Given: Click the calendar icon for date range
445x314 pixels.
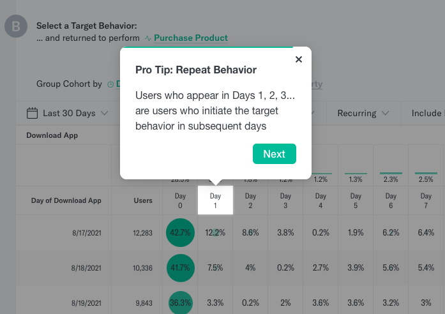Looking at the screenshot, I should (32, 113).
